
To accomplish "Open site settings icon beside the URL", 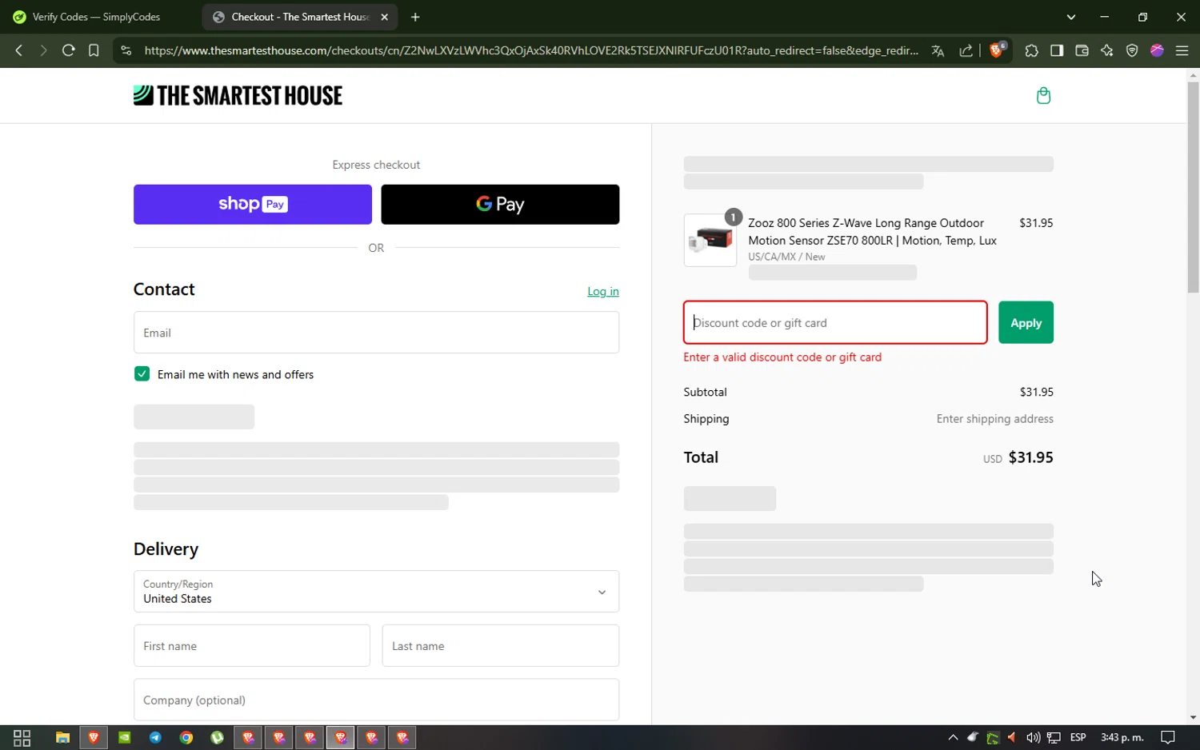I will (x=126, y=50).
